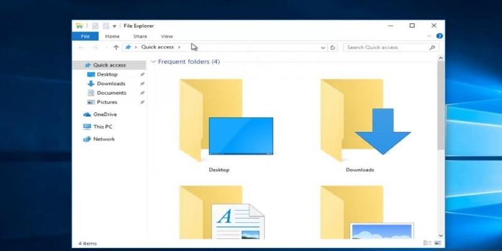Open the File menu

click(x=85, y=36)
